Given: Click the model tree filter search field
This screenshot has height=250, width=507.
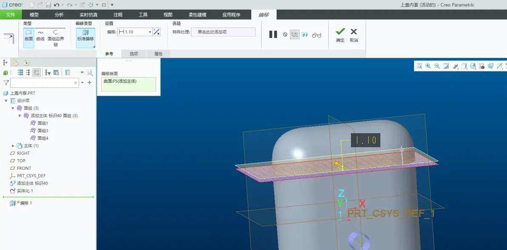Looking at the screenshot, I should point(45,83).
